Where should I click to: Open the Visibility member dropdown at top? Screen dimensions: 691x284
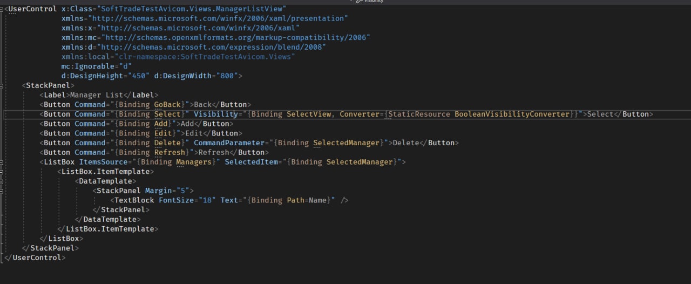370,2
